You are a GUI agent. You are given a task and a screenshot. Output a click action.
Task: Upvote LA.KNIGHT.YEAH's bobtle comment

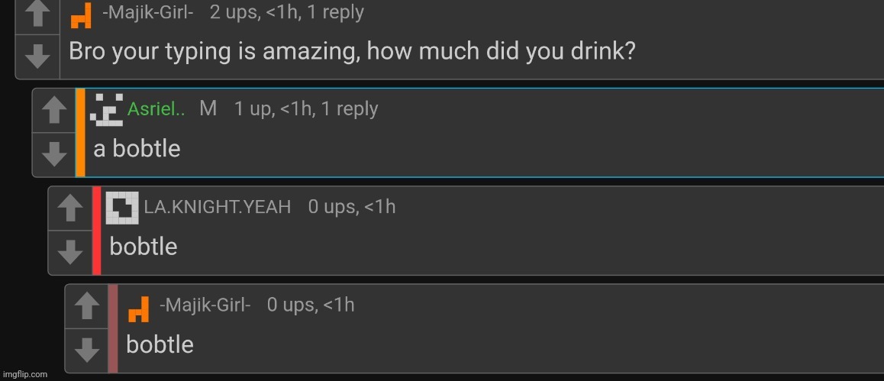70,208
